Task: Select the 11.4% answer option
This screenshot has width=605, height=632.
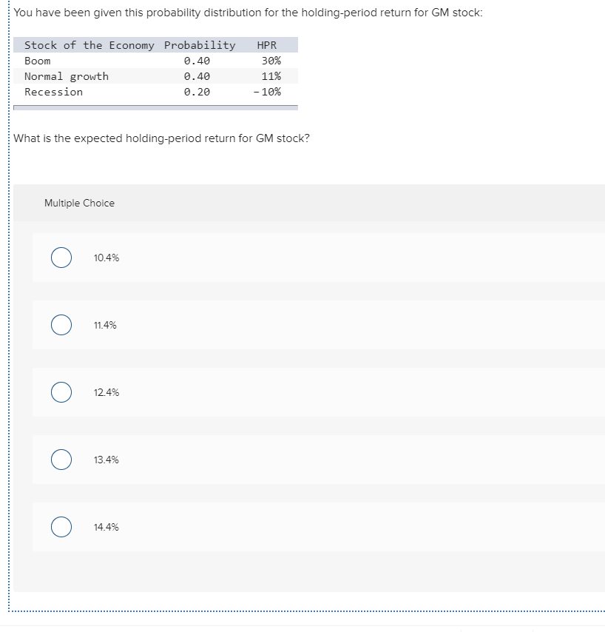Action: click(61, 325)
